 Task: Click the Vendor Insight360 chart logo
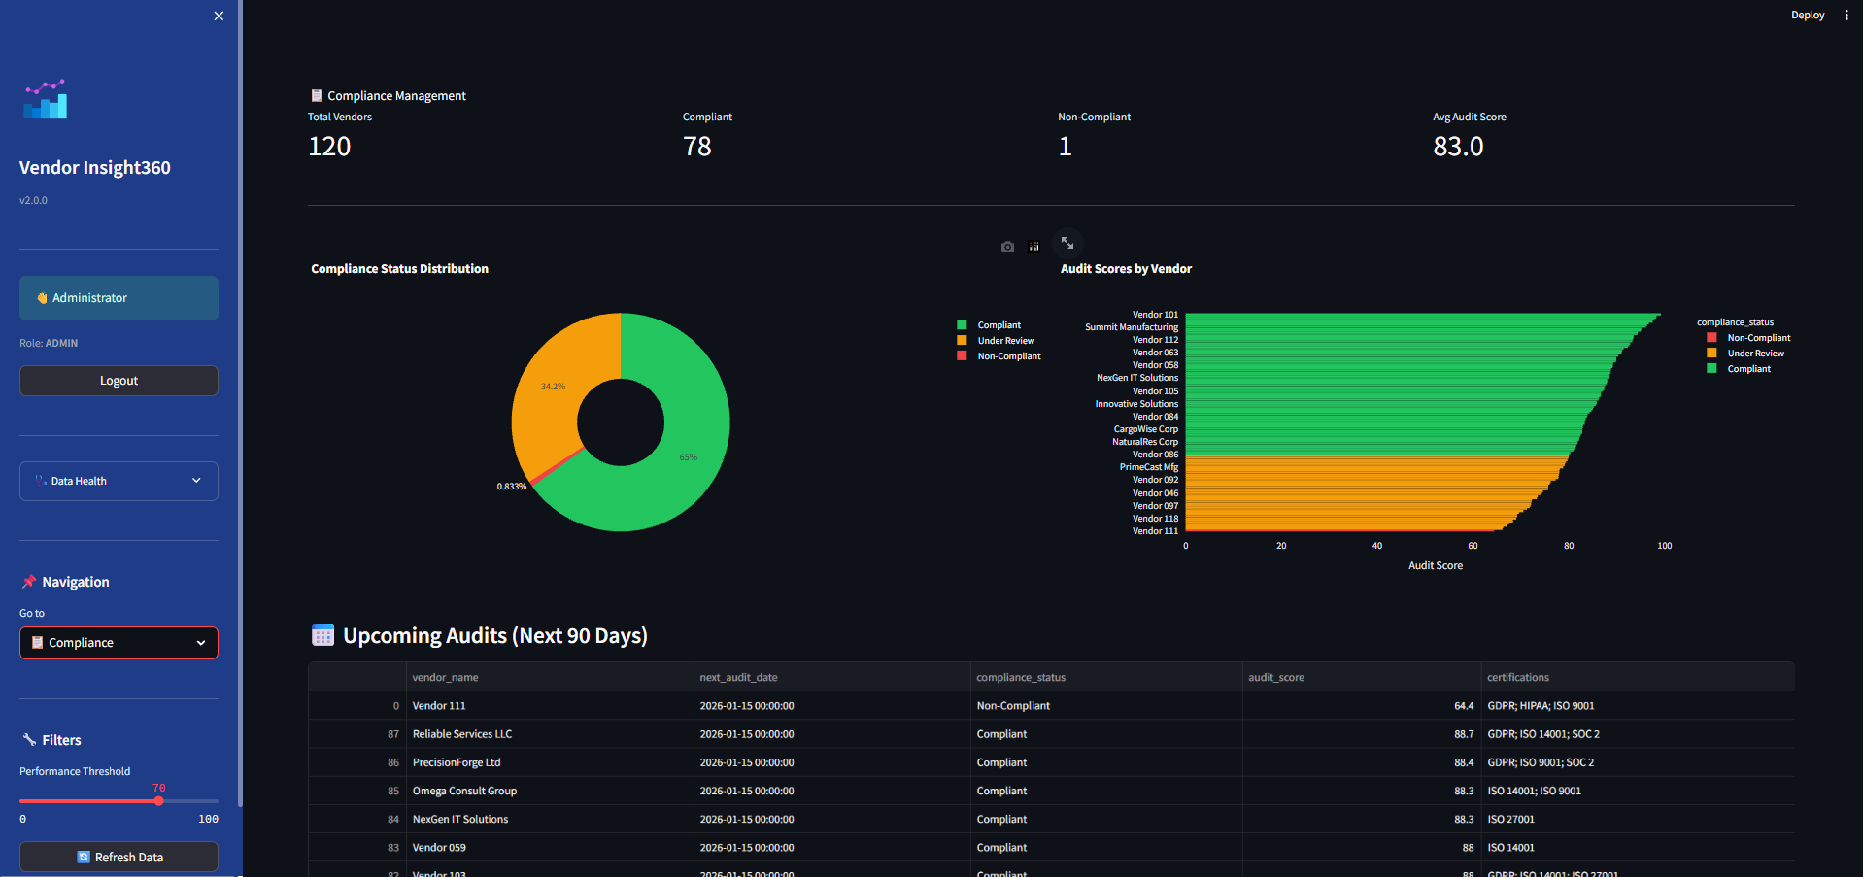(x=46, y=99)
